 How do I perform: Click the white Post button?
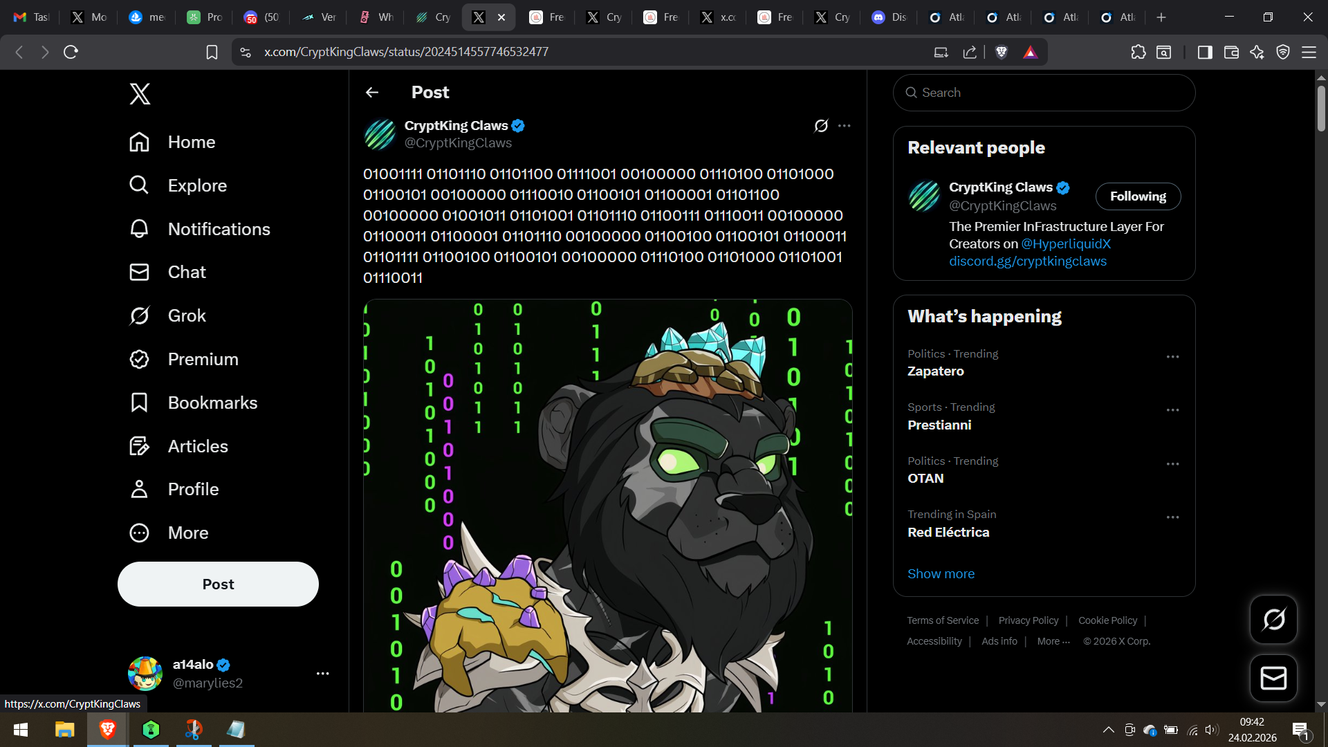(218, 584)
